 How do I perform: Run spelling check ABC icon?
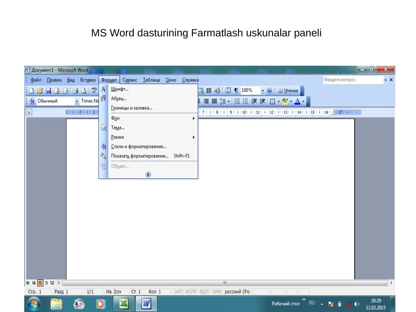94,90
